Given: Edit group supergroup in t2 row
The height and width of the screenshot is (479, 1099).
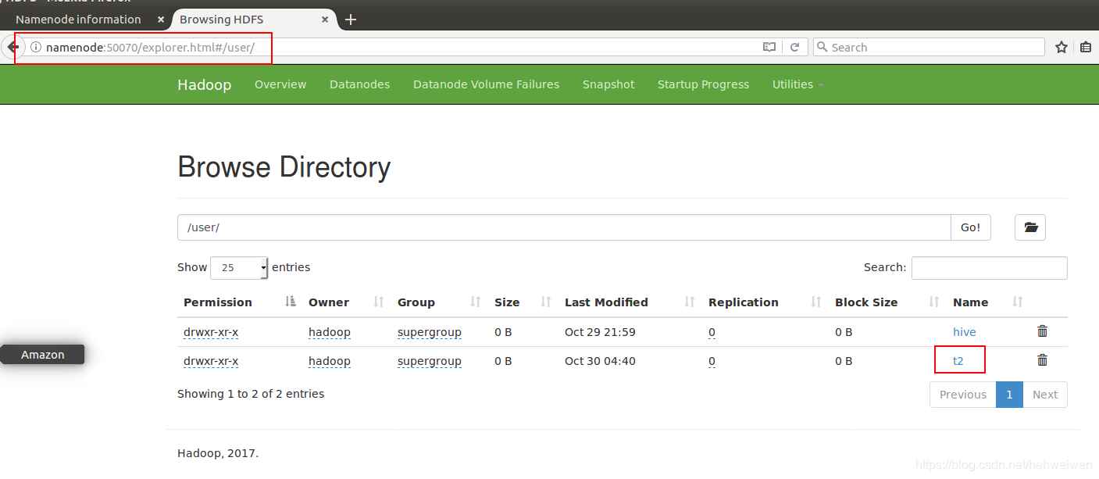Looking at the screenshot, I should point(430,361).
